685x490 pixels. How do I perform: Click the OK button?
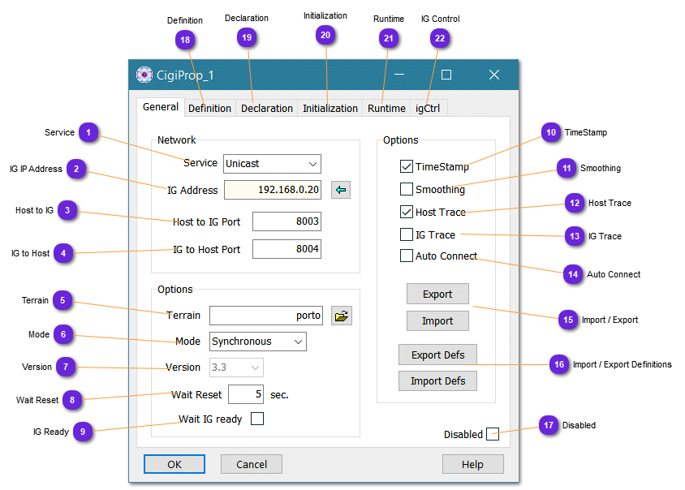click(174, 464)
